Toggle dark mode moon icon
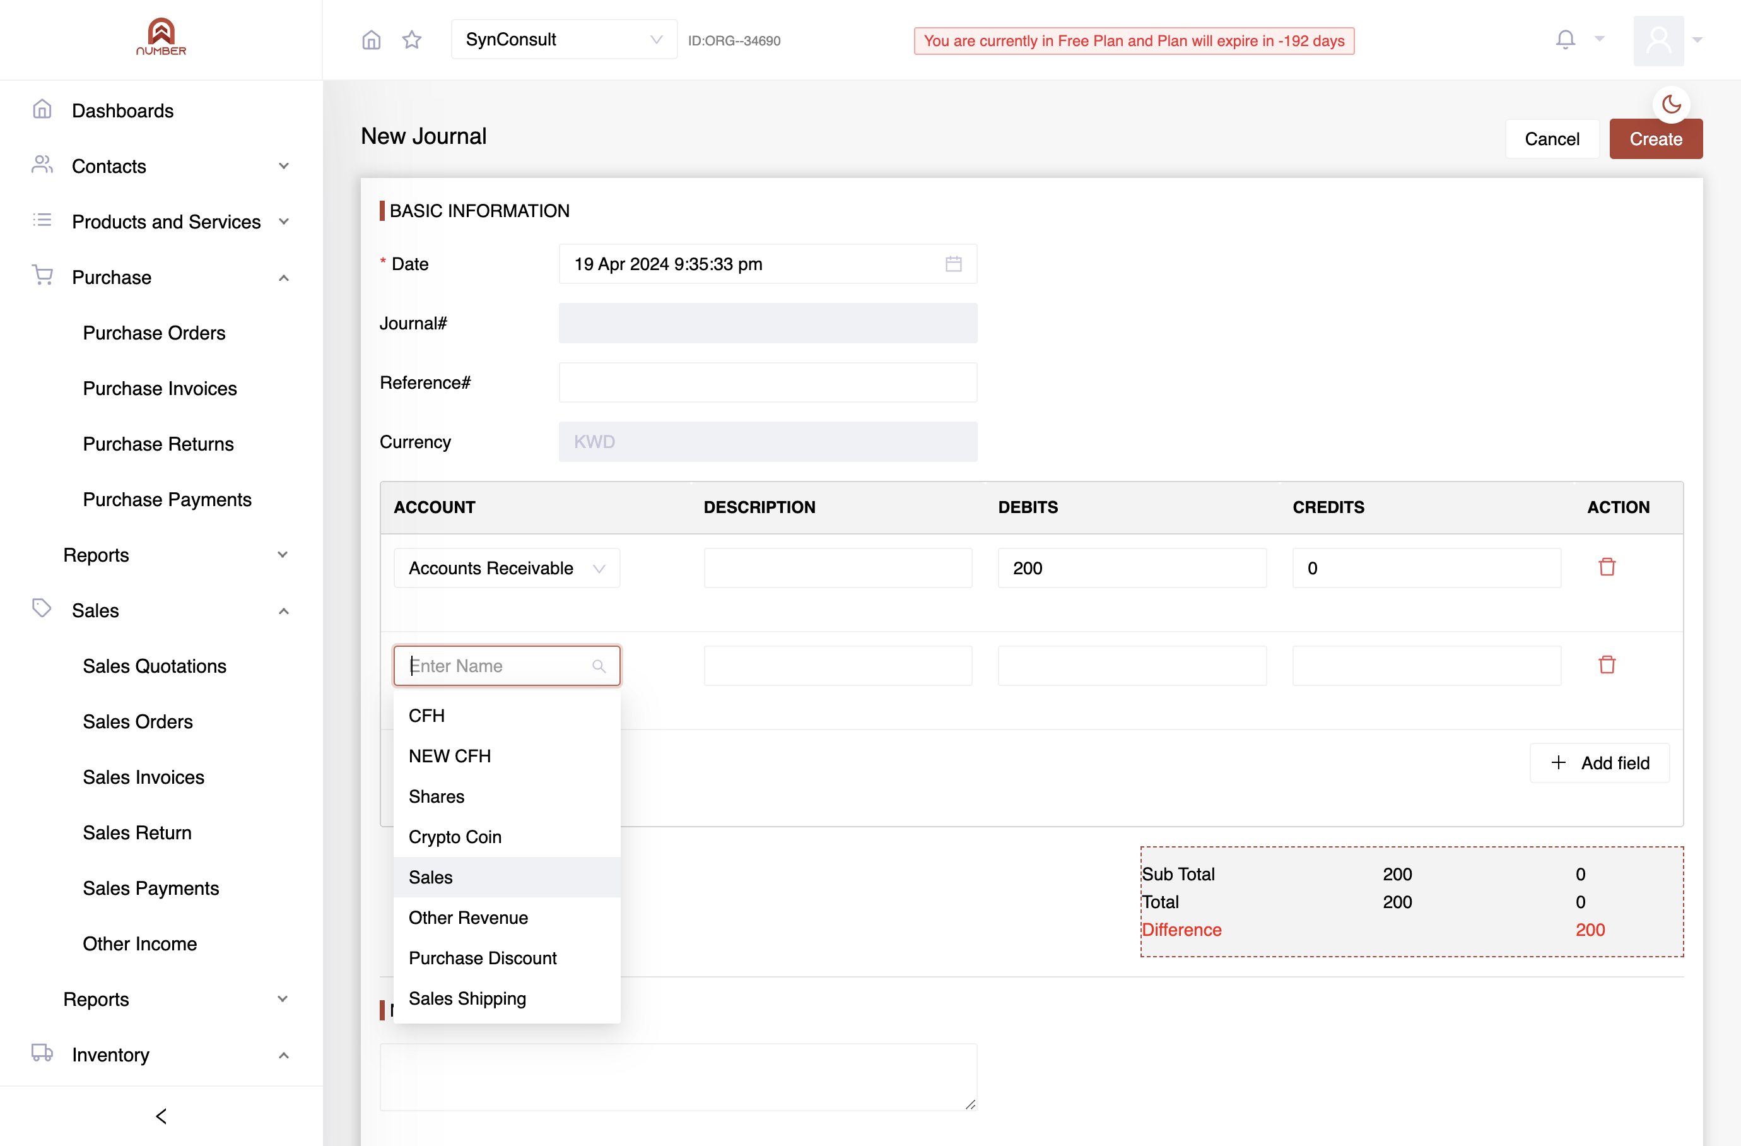This screenshot has height=1146, width=1741. click(1671, 104)
